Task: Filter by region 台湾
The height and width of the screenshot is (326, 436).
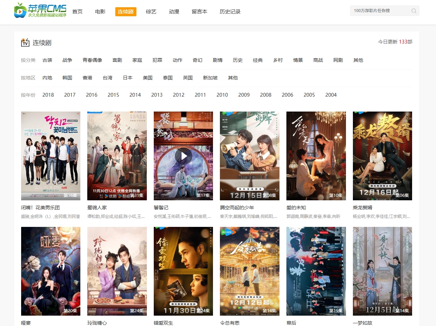Action: coord(108,78)
